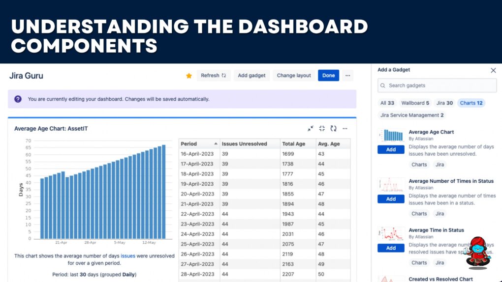This screenshot has width=502, height=282.
Task: Click the blue 'issues' link in chart description
Action: click(x=128, y=256)
